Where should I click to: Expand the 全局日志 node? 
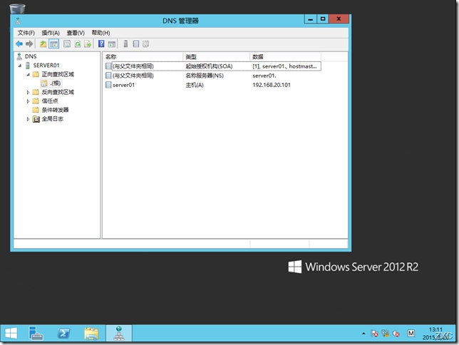click(28, 119)
